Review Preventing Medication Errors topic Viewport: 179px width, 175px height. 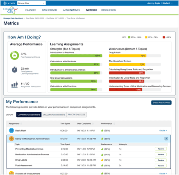pyautogui.click(x=161, y=149)
